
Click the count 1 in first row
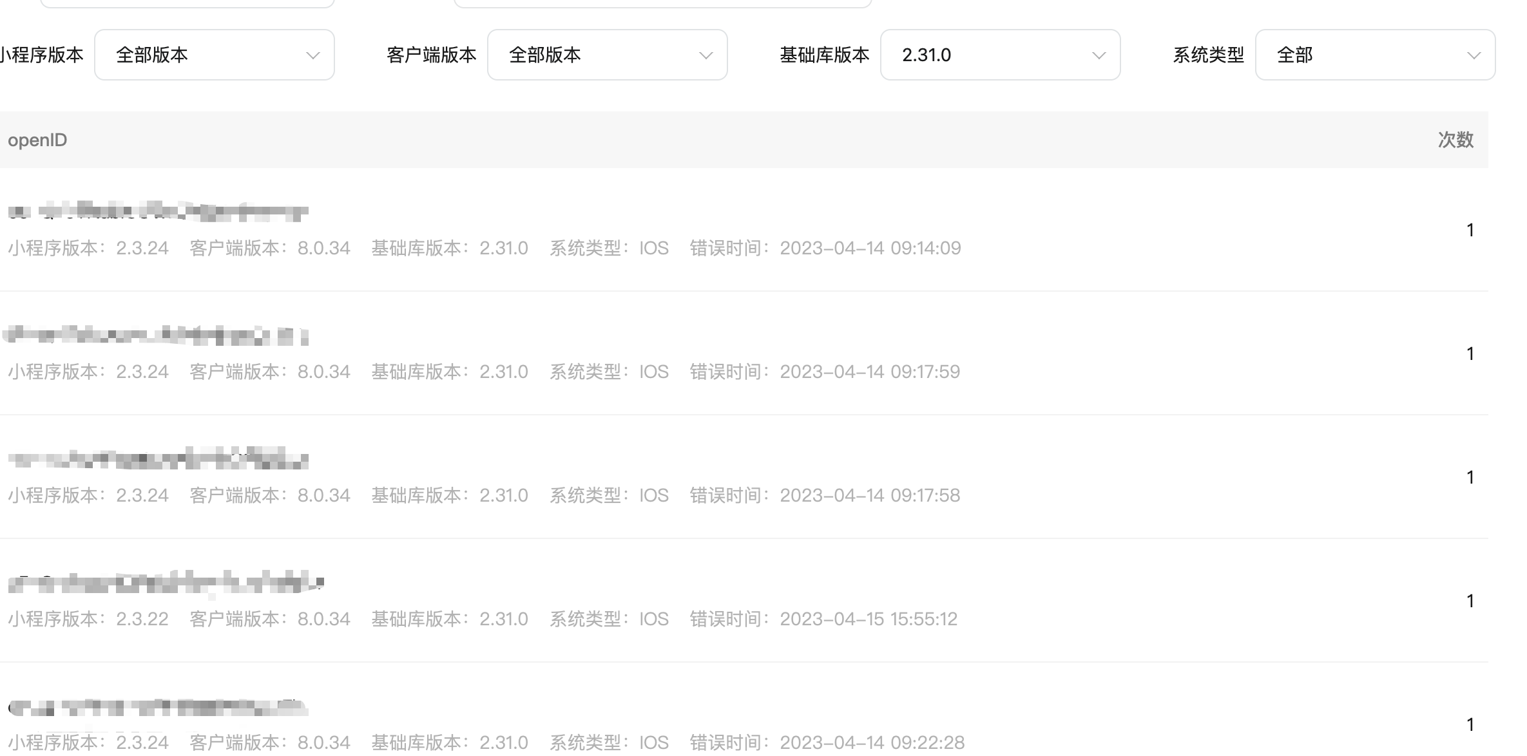[1470, 230]
